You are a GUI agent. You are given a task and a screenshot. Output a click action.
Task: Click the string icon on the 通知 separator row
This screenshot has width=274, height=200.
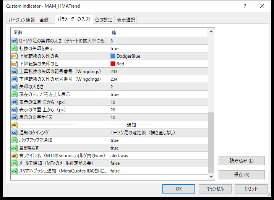click(15, 125)
